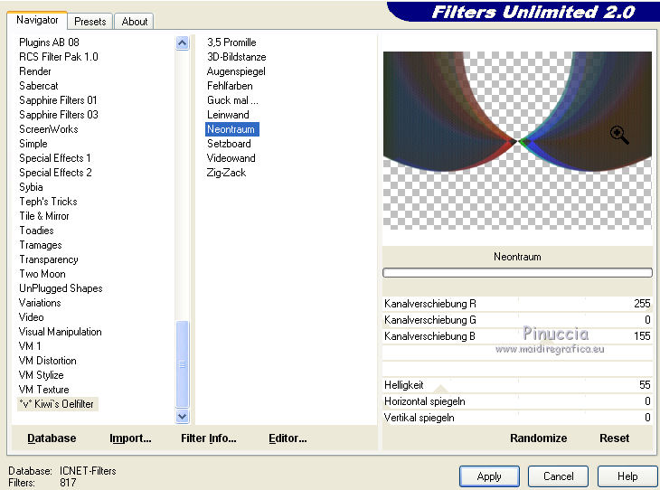Adjust the Kanalverschiebung B slider

(x=517, y=336)
